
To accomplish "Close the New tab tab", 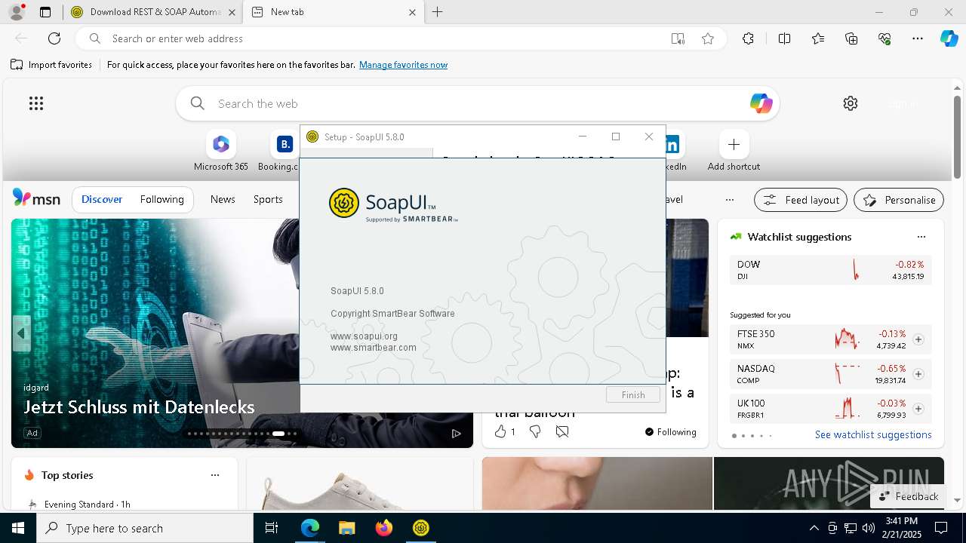I will coord(412,12).
